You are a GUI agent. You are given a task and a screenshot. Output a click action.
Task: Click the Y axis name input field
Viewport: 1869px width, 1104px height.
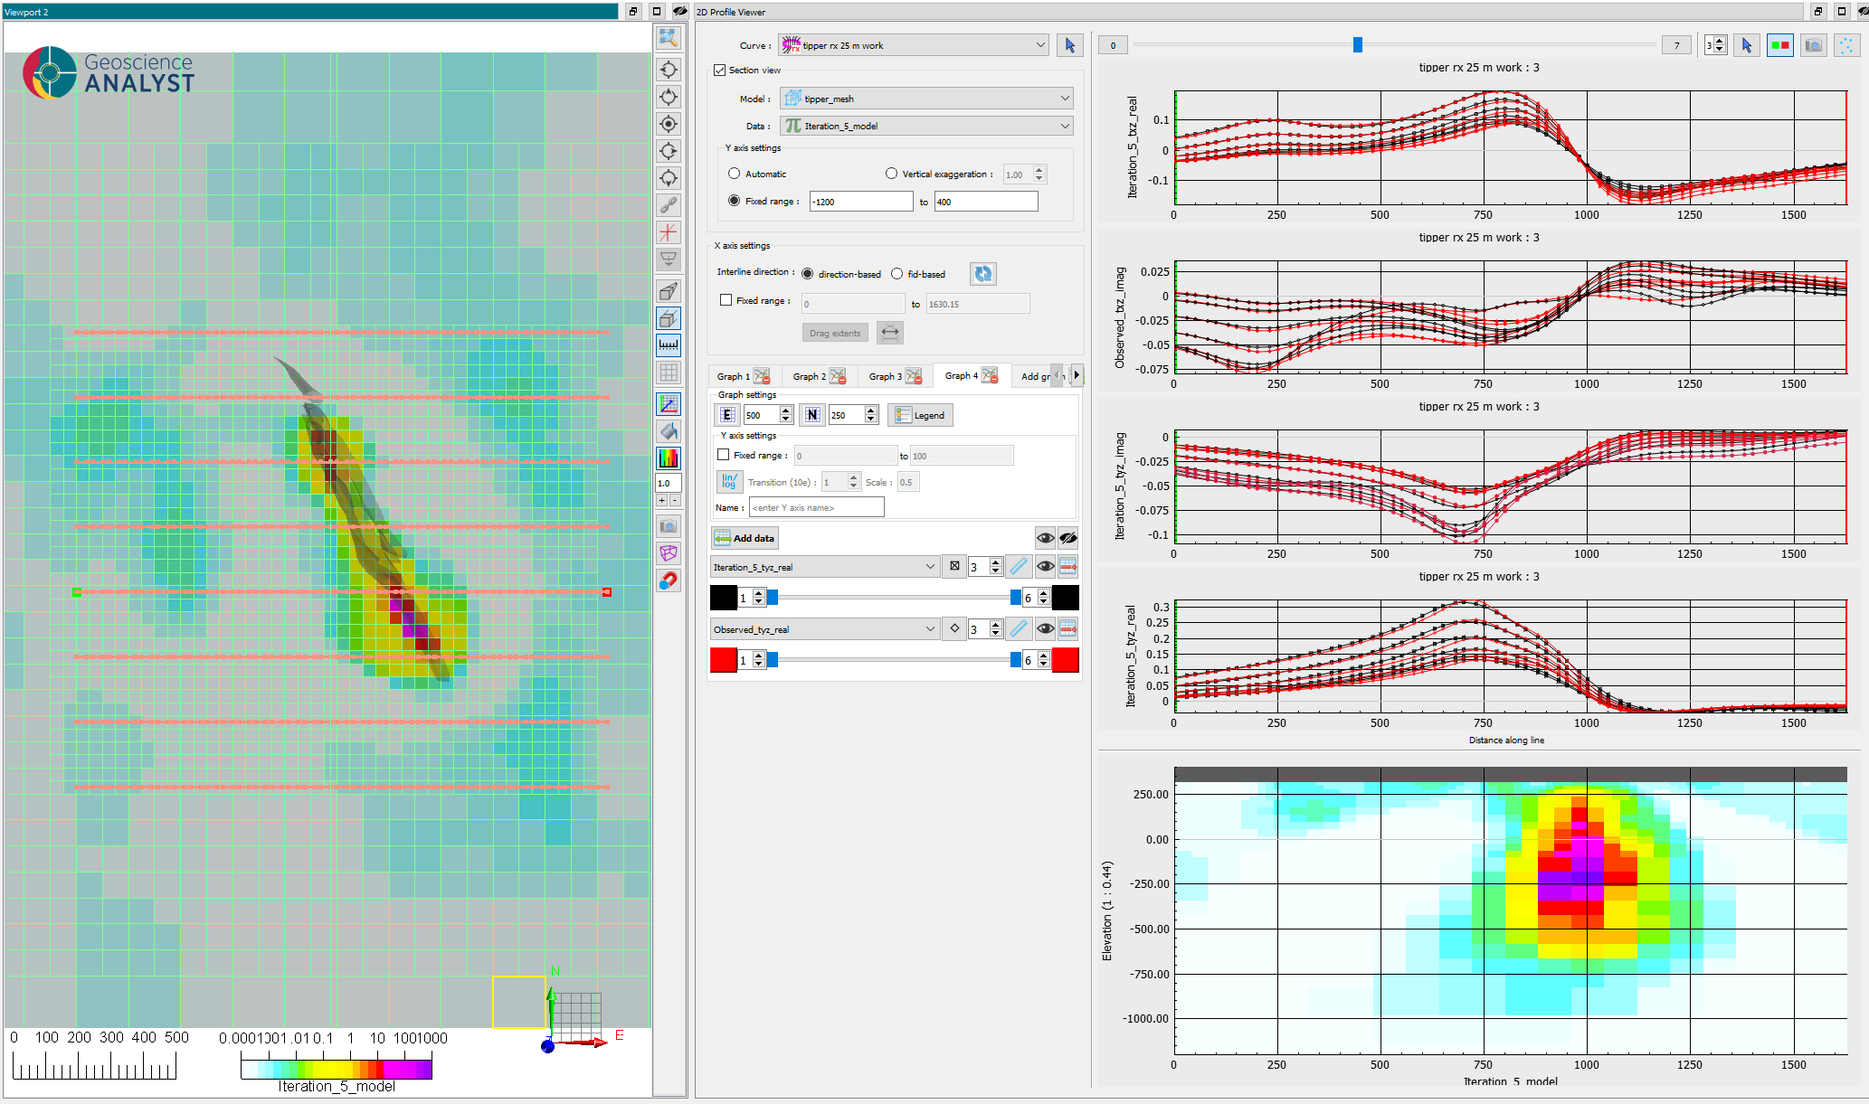pos(816,507)
